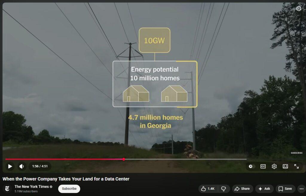Enter fullscreen mode
Screen dimensions: 306x196
(296, 166)
